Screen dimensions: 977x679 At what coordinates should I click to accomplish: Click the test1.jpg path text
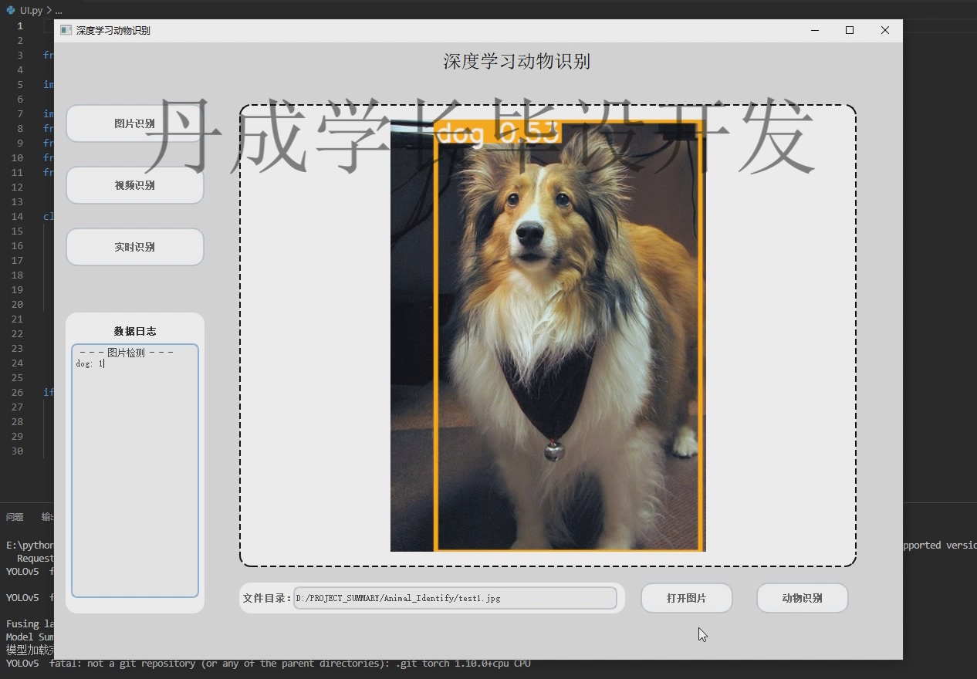[399, 598]
